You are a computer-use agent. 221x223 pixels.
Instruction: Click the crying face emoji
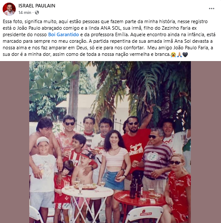click(x=173, y=55)
